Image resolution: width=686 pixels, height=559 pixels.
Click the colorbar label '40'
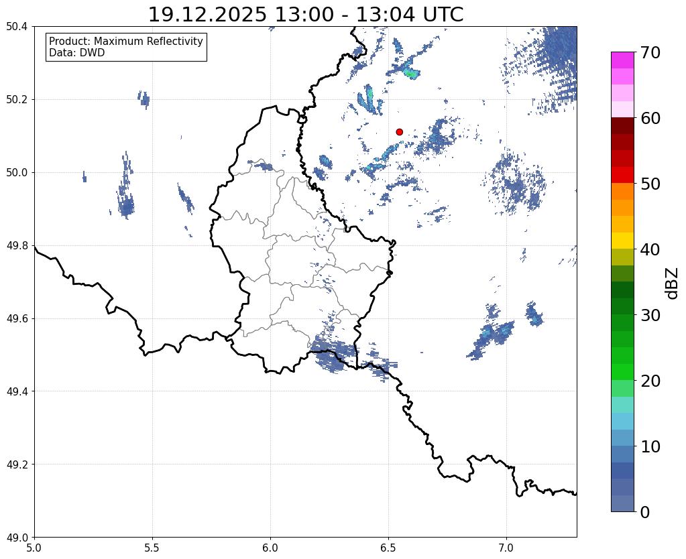pyautogui.click(x=650, y=249)
